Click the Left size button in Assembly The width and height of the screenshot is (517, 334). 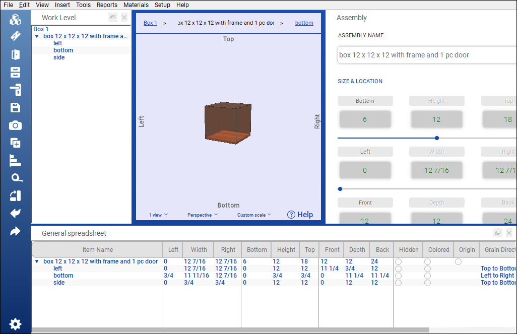(365, 152)
